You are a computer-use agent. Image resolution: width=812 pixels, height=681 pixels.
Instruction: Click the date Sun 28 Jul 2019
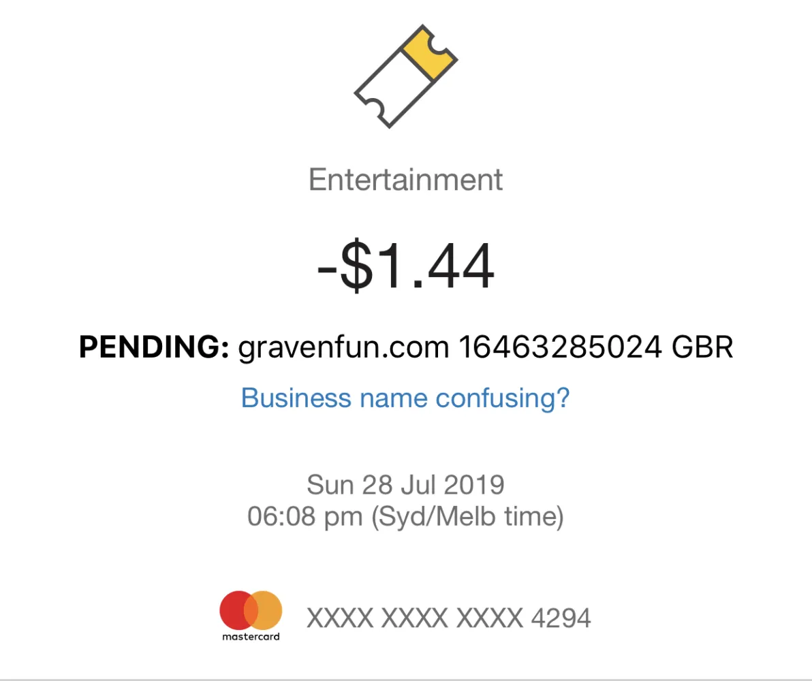click(x=405, y=485)
